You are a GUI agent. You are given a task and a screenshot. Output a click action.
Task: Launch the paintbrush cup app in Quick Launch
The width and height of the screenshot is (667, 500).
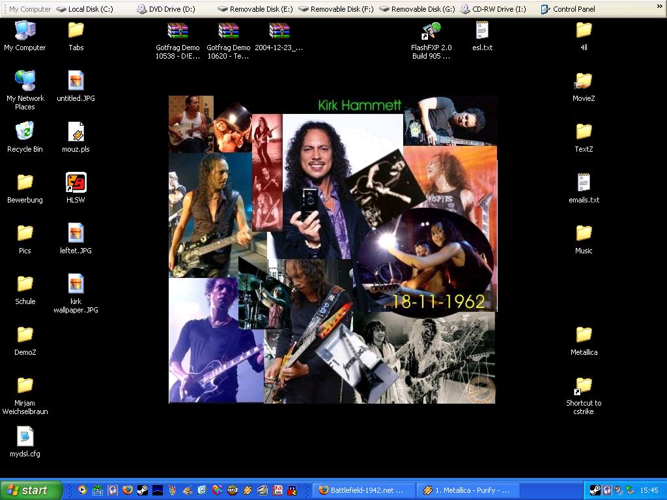(172, 490)
